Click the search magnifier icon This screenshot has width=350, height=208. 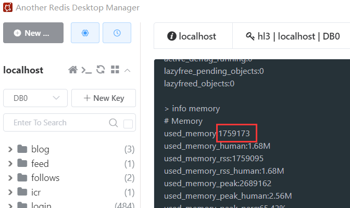click(x=113, y=123)
